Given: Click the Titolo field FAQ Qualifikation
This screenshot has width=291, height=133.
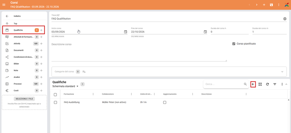Looking at the screenshot, I should (167, 19).
